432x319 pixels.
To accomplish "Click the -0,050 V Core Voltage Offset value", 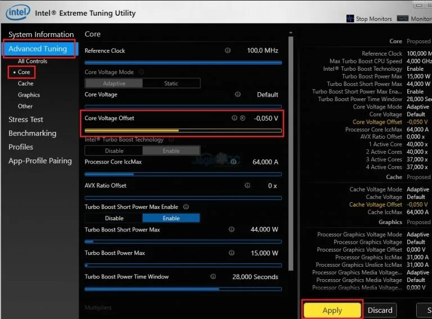I will click(x=266, y=119).
